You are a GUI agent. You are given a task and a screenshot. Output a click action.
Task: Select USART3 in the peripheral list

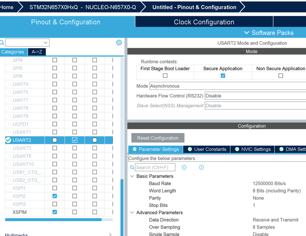[22, 148]
